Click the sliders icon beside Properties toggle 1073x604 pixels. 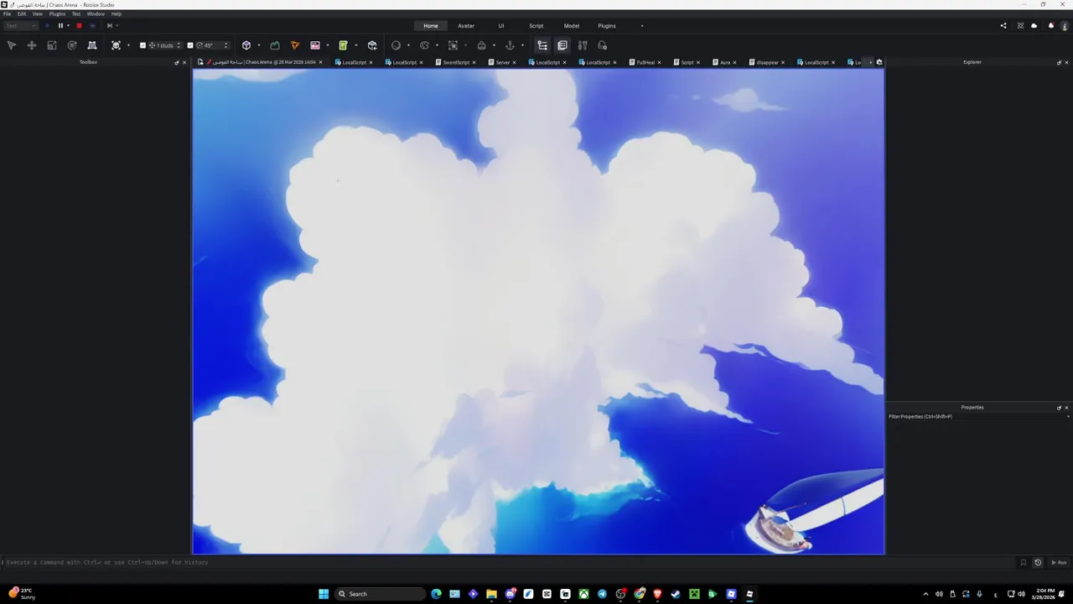(x=583, y=45)
